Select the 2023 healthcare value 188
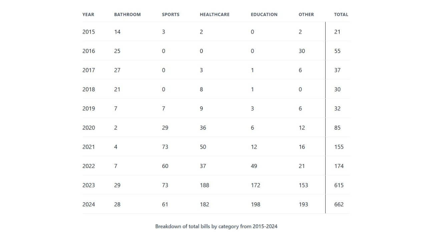Image resolution: width=427 pixels, height=240 pixels. [204, 185]
